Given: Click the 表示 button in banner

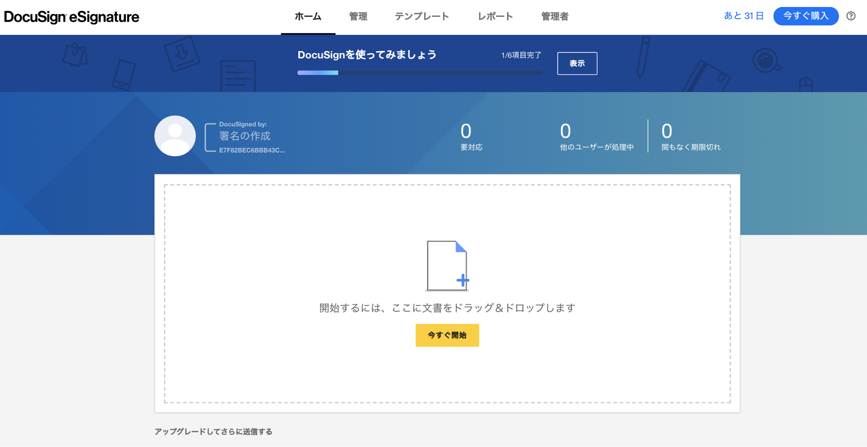Looking at the screenshot, I should point(577,63).
